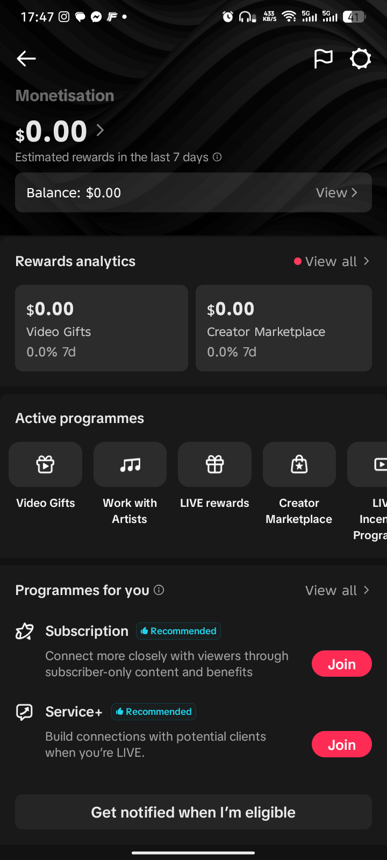Open the LIVE rewards gift icon
Screen dimensions: 387x860
(x=214, y=464)
